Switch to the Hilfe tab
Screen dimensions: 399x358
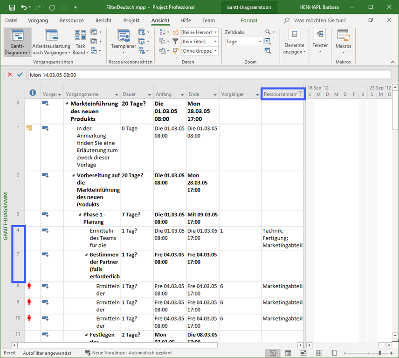[x=186, y=21]
